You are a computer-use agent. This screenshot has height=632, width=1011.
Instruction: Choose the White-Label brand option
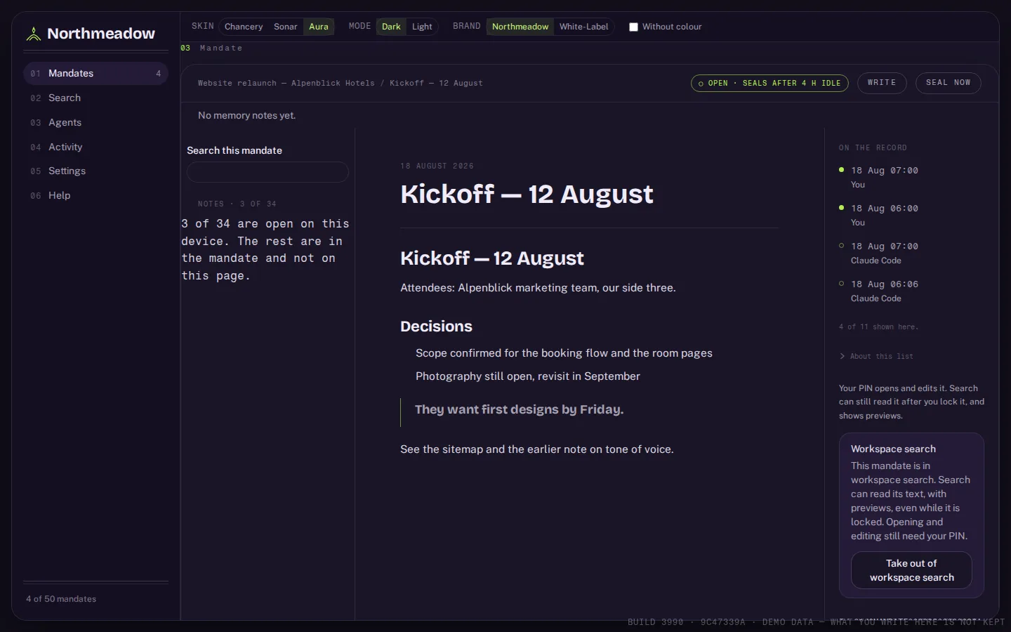pyautogui.click(x=584, y=27)
